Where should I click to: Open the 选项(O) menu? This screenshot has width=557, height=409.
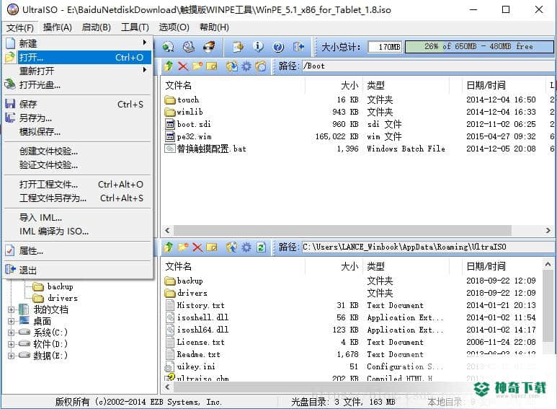174,27
